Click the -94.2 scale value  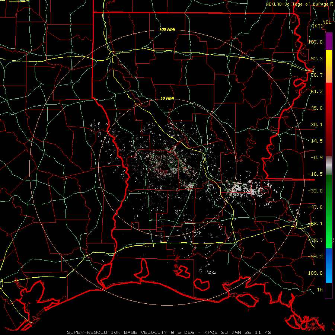coord(315,256)
